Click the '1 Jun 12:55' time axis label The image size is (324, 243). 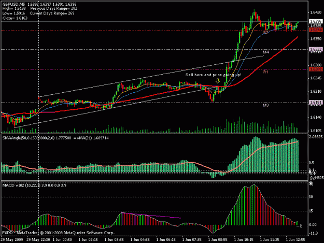[295, 240]
